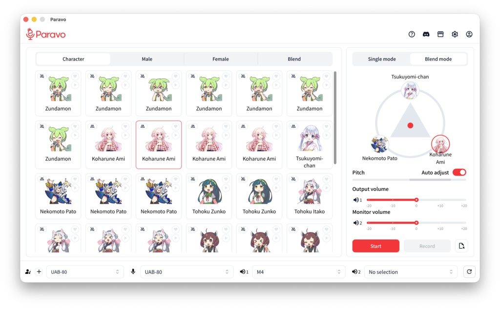Viewport: 500px width, 309px height.
Task: Click the Paravo logo
Action: [x=46, y=34]
